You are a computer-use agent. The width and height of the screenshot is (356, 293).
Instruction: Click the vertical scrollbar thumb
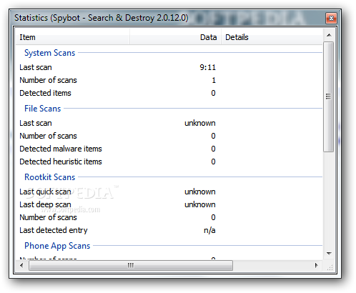329,96
